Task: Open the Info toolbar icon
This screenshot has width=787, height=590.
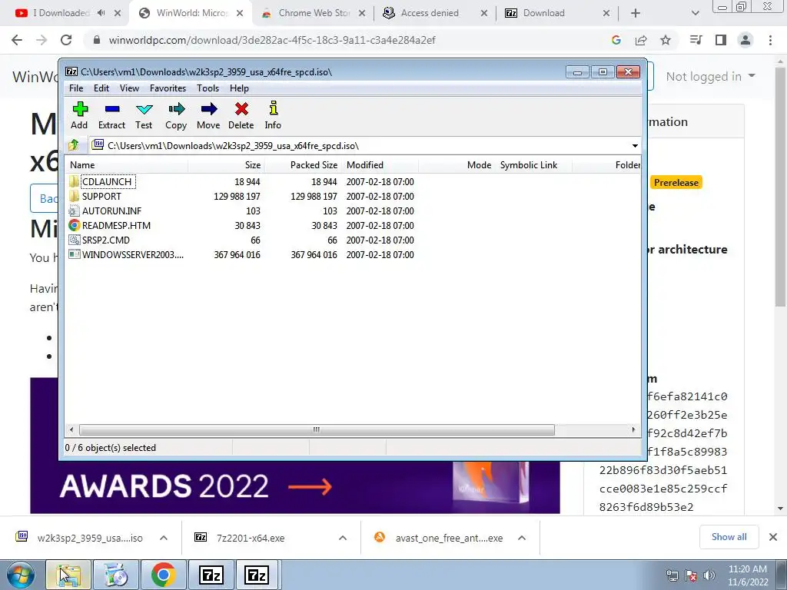Action: point(273,108)
